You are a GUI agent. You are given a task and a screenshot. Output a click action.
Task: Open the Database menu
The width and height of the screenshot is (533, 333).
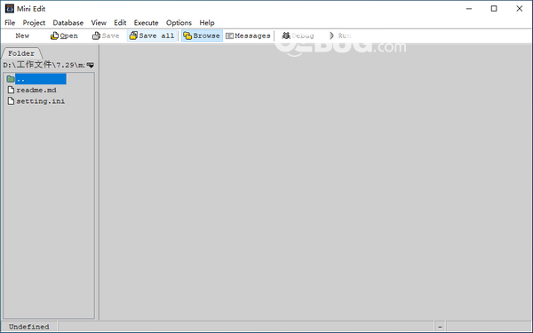[x=68, y=23]
